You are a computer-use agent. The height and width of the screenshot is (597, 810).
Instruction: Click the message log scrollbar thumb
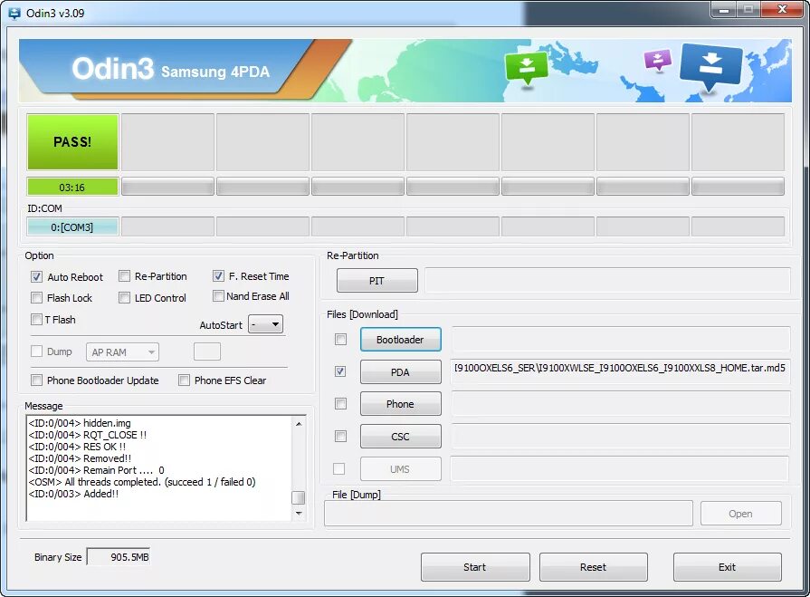(x=298, y=497)
